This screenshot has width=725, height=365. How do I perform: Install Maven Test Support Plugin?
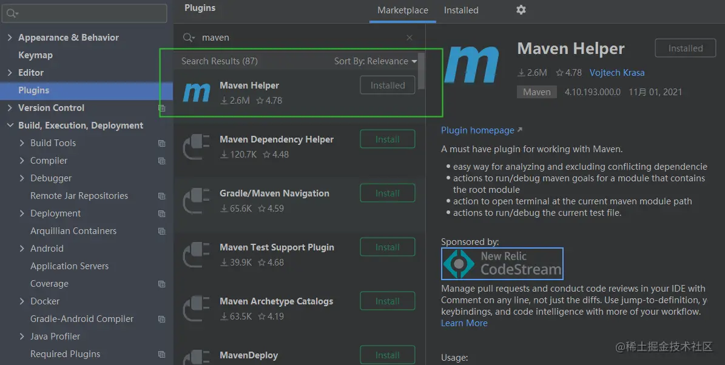388,247
